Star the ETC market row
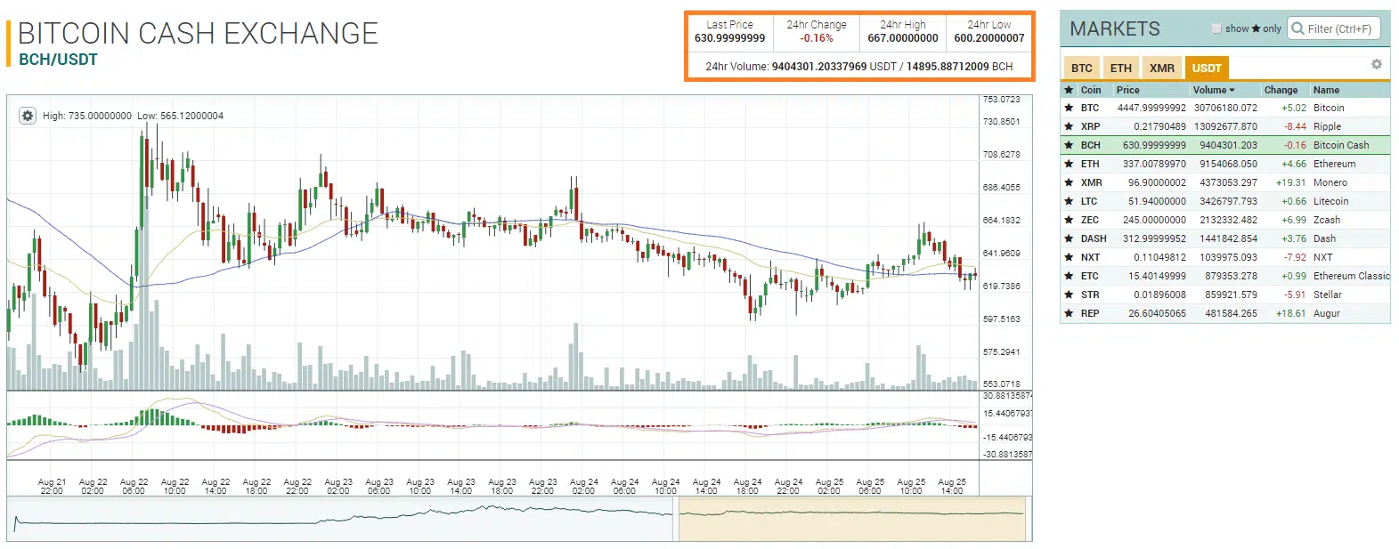Screen dimensions: 1399x549 (x=1069, y=276)
